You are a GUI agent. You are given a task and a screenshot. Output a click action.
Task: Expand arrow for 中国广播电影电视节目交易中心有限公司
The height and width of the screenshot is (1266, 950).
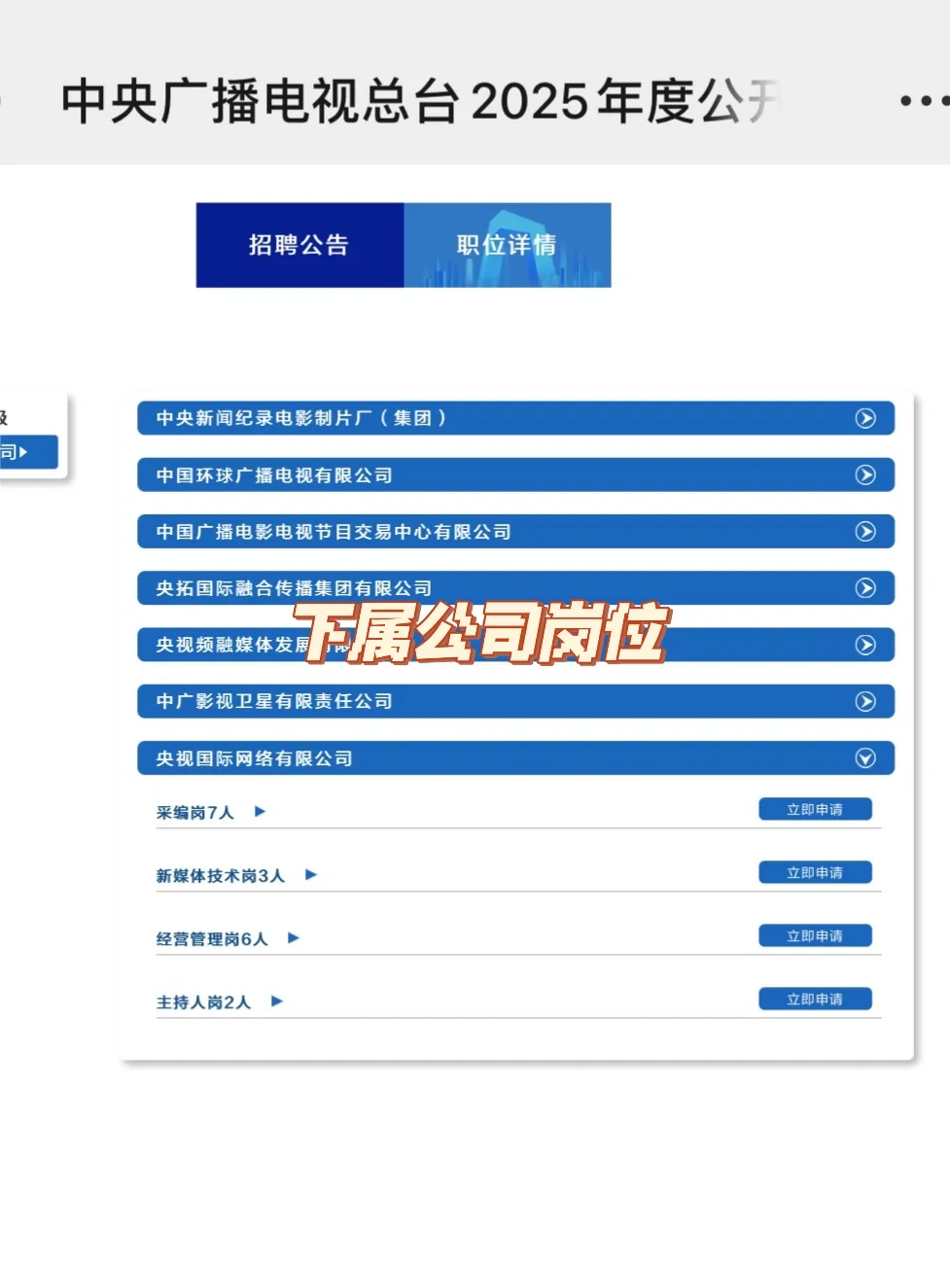(865, 531)
